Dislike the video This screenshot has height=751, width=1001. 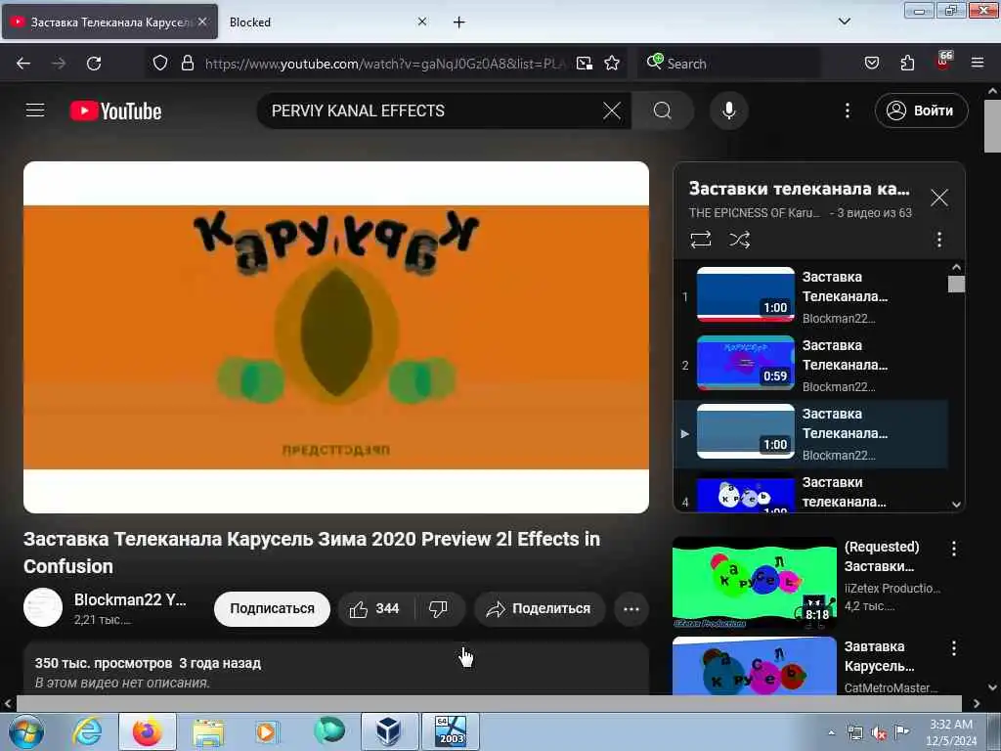coord(439,608)
